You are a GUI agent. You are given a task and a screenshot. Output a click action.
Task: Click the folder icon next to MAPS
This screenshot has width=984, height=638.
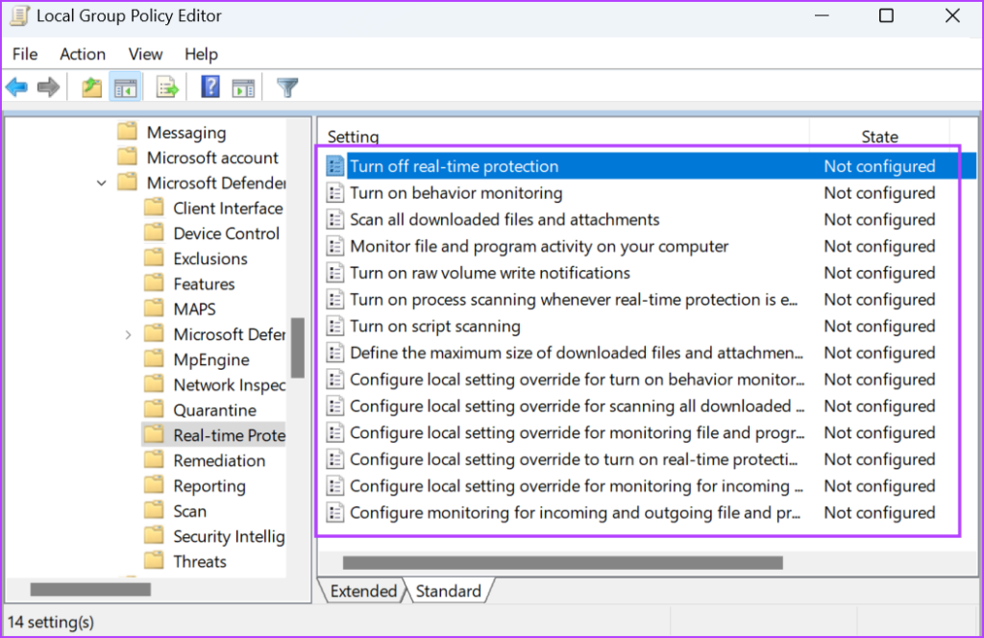[154, 308]
